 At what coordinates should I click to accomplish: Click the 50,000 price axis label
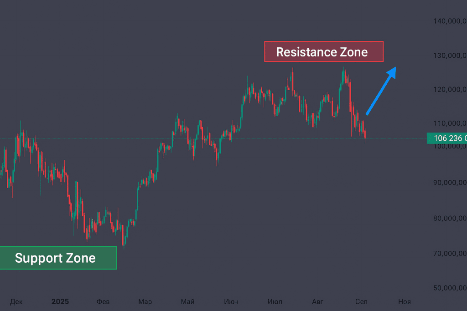pyautogui.click(x=449, y=288)
